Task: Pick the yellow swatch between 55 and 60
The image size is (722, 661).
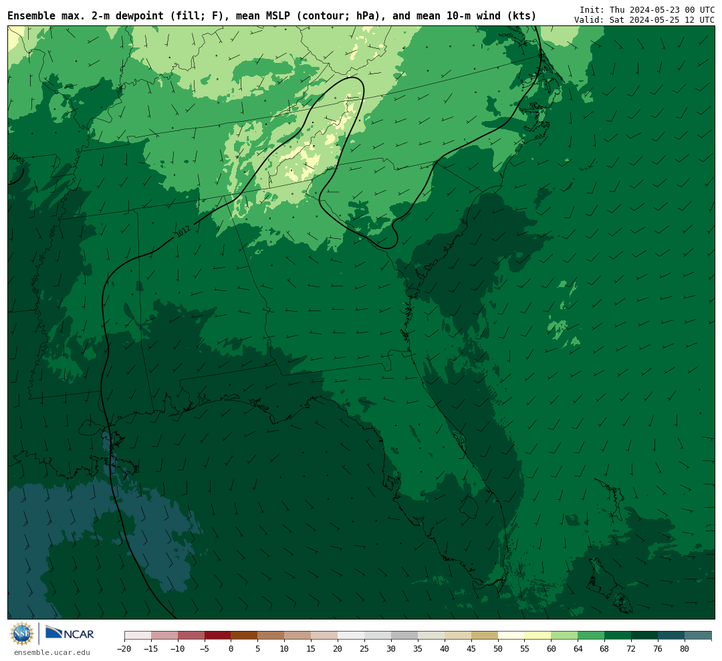Action: tap(537, 636)
